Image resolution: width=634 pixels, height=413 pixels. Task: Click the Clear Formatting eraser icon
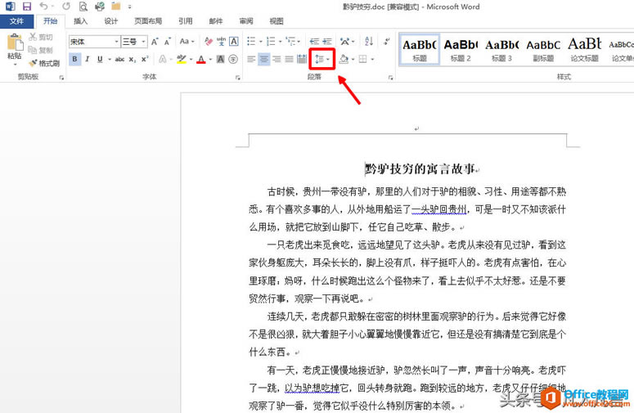209,41
